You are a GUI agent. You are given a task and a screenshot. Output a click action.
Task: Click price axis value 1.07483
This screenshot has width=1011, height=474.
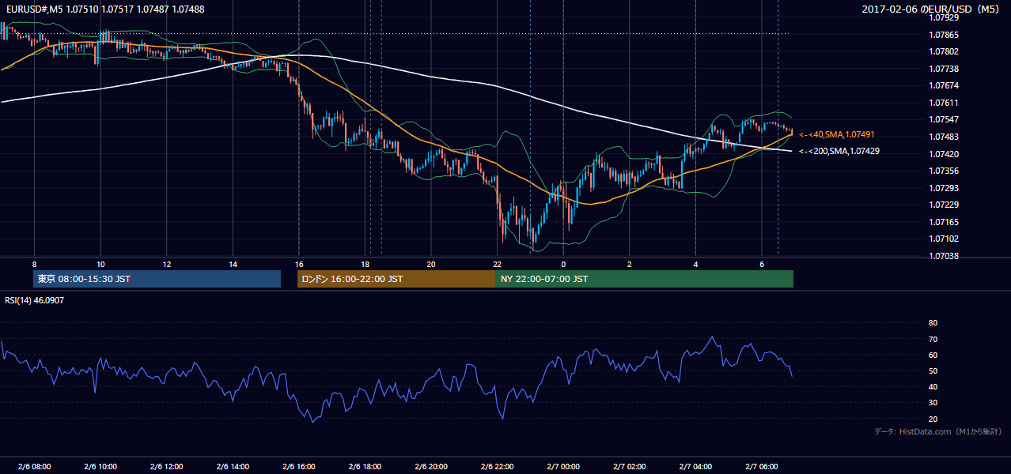tap(945, 137)
